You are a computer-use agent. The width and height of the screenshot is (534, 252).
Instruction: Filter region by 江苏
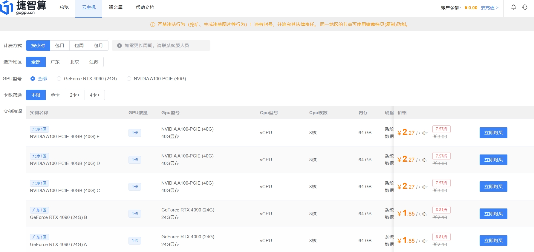(x=94, y=62)
